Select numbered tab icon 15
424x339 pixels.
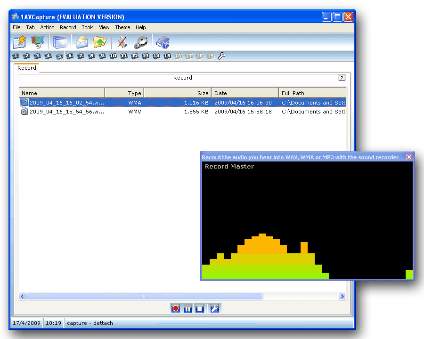pos(167,56)
